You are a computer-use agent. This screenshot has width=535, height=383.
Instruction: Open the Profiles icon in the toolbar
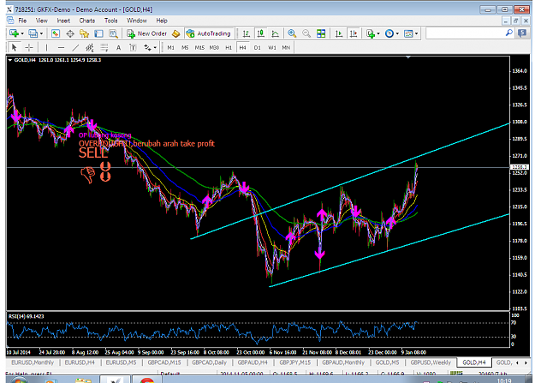coord(33,33)
